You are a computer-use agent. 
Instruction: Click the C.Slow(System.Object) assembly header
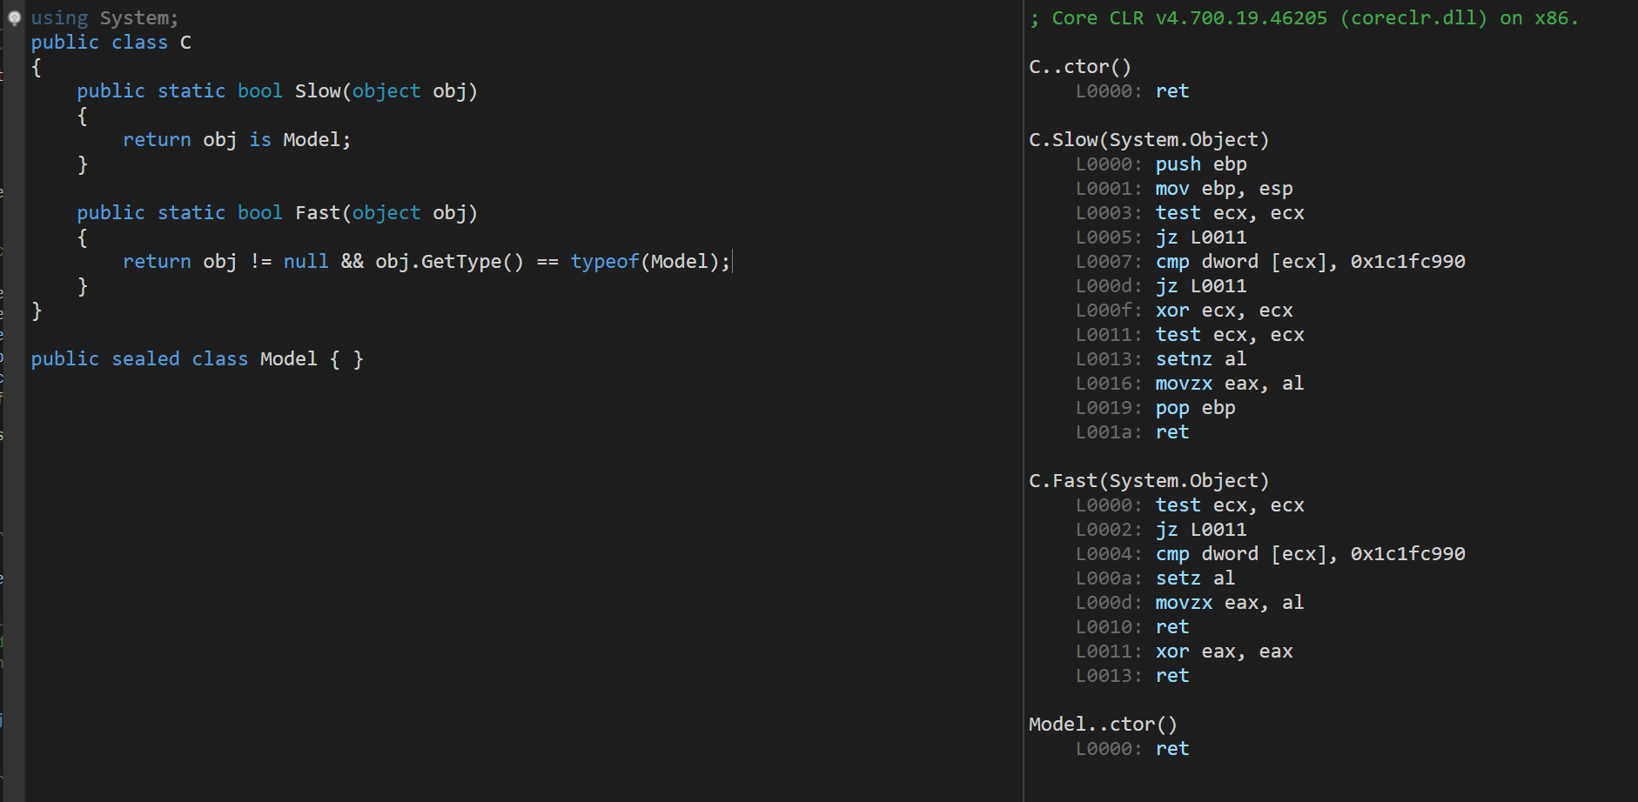pyautogui.click(x=1148, y=140)
